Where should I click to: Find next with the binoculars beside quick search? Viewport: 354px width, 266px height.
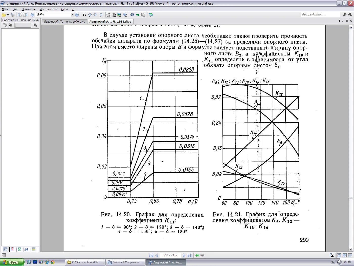(x=345, y=15)
